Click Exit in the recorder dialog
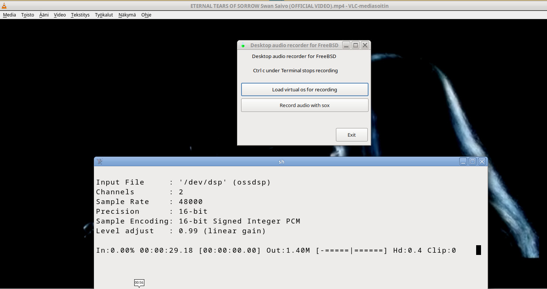Image resolution: width=547 pixels, height=289 pixels. pyautogui.click(x=352, y=135)
